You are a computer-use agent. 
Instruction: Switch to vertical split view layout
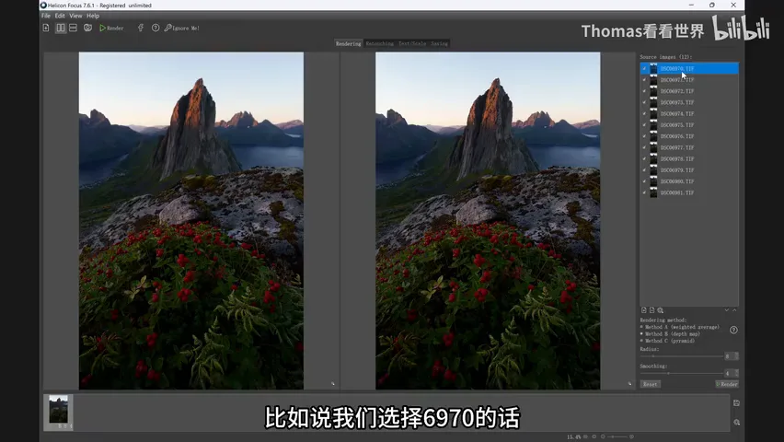pyautogui.click(x=61, y=28)
